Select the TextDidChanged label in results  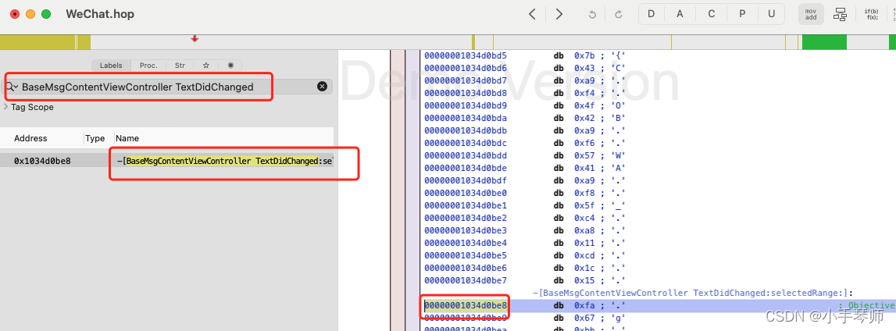pos(224,161)
